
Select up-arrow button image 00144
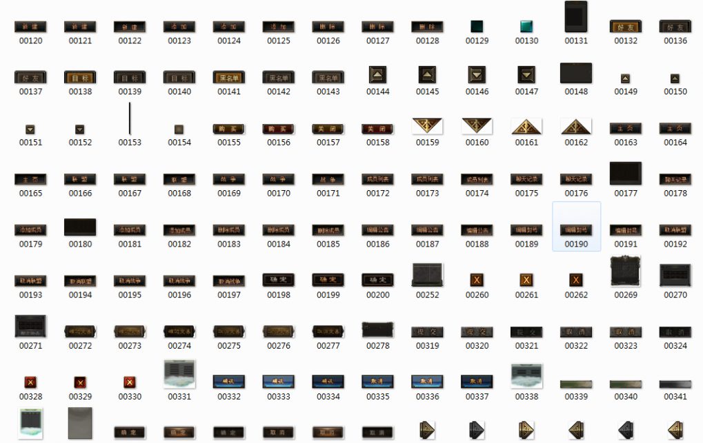point(377,74)
